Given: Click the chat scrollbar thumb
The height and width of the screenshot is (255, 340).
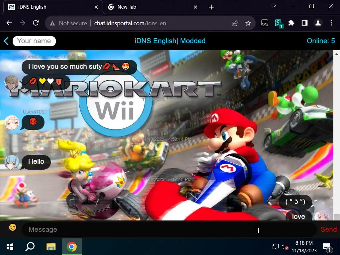Looking at the screenshot, I should tap(337, 217).
